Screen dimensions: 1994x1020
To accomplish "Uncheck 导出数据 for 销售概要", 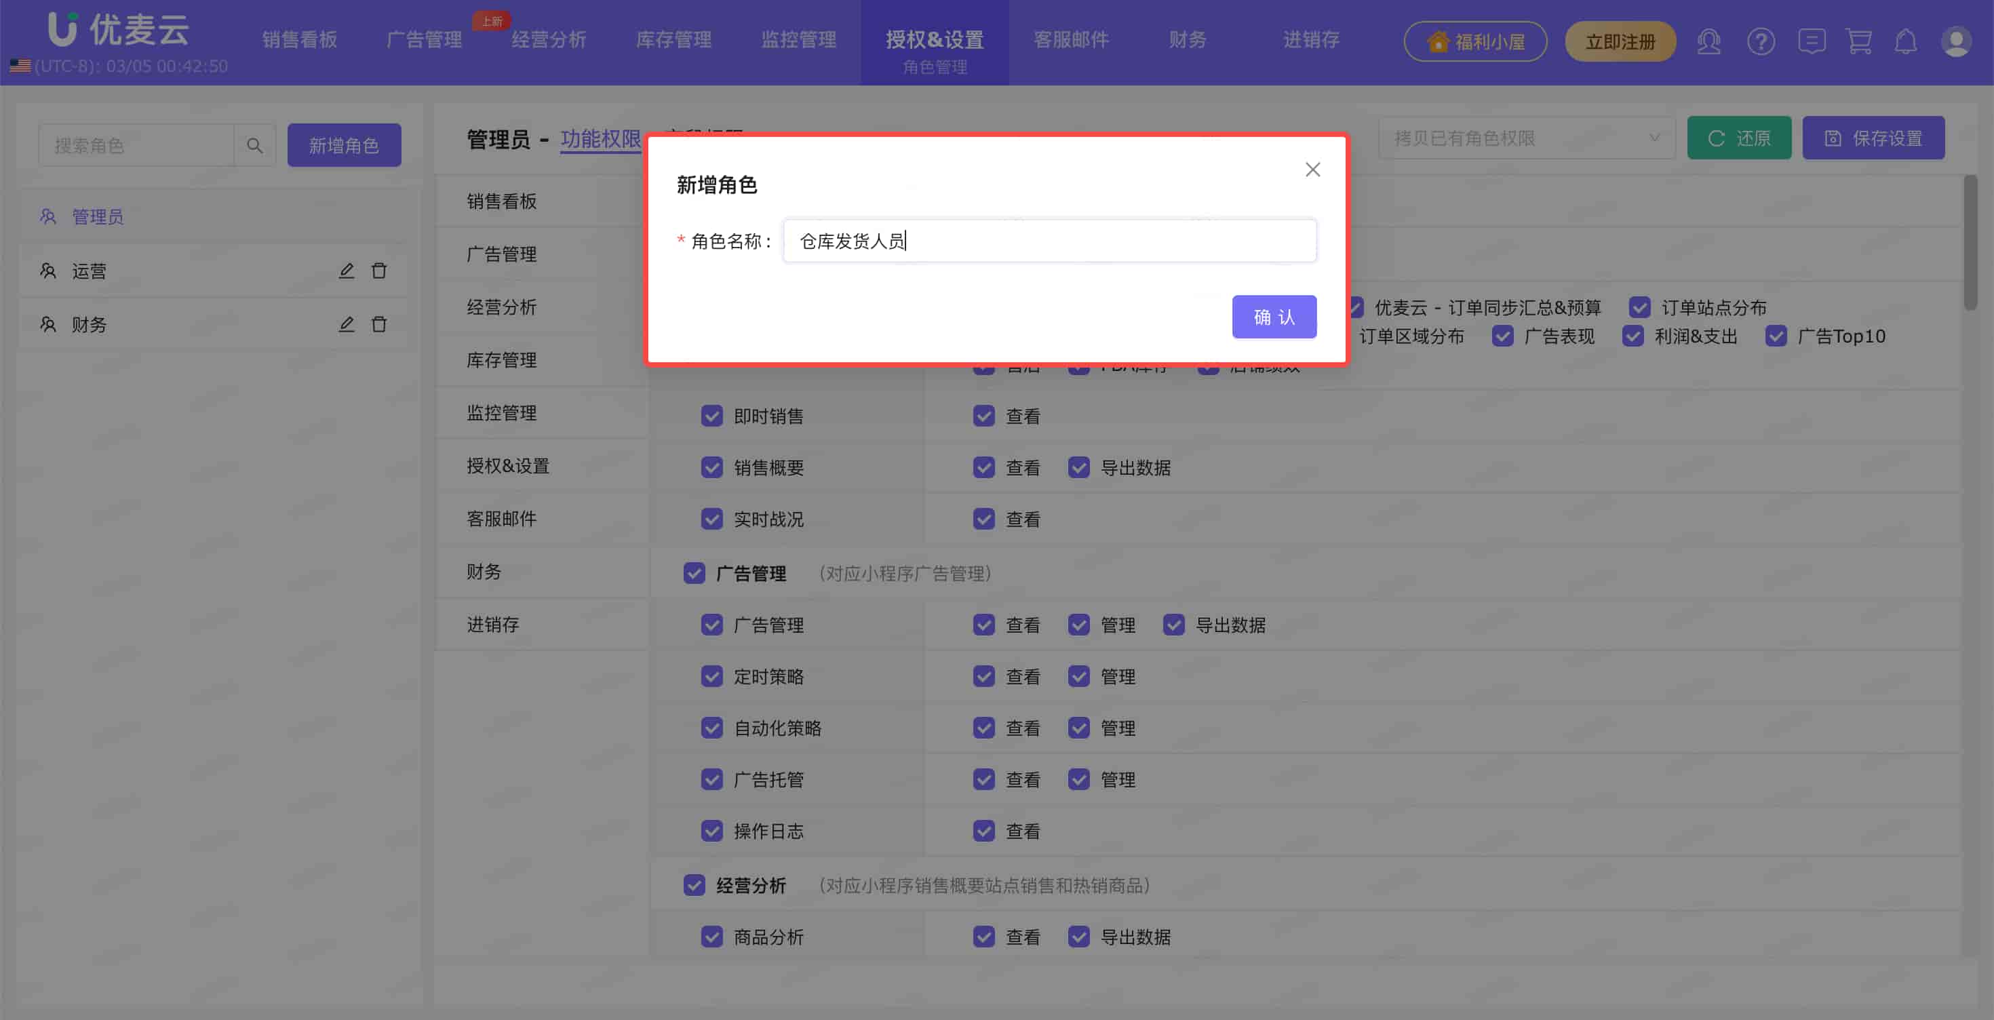I will (x=1078, y=467).
